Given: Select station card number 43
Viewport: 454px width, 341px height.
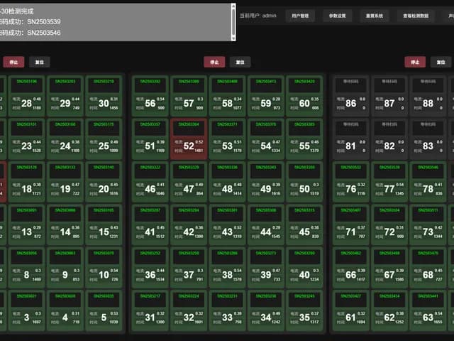Looking at the screenshot, I should click(x=227, y=224).
